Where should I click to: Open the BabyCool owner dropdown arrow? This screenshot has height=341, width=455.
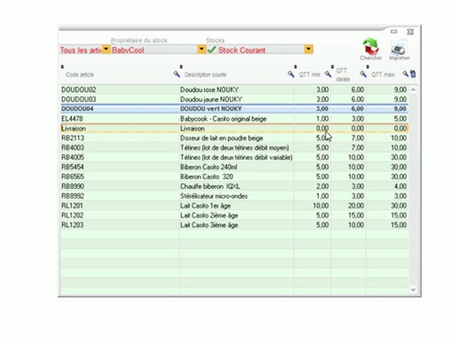click(201, 49)
